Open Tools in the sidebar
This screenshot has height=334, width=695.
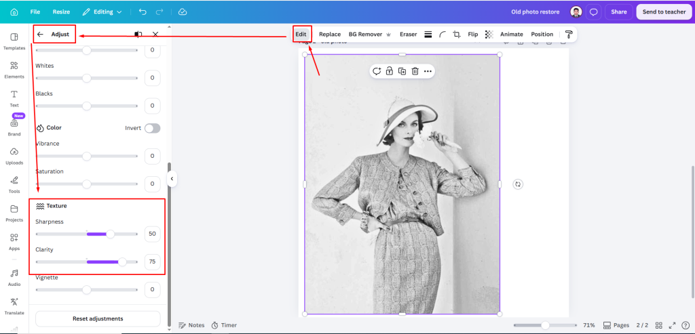14,185
